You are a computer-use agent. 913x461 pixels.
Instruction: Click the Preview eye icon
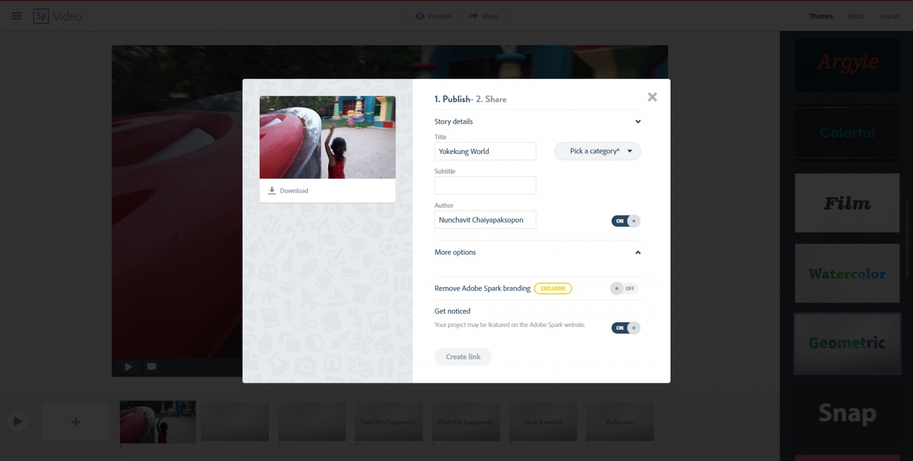(420, 16)
